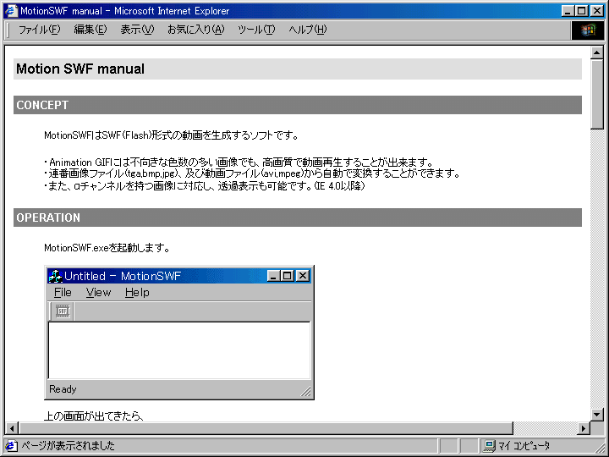Screen dimensions: 609x457
Task: Click the MotionSWF minimize button in image
Action: tap(273, 276)
